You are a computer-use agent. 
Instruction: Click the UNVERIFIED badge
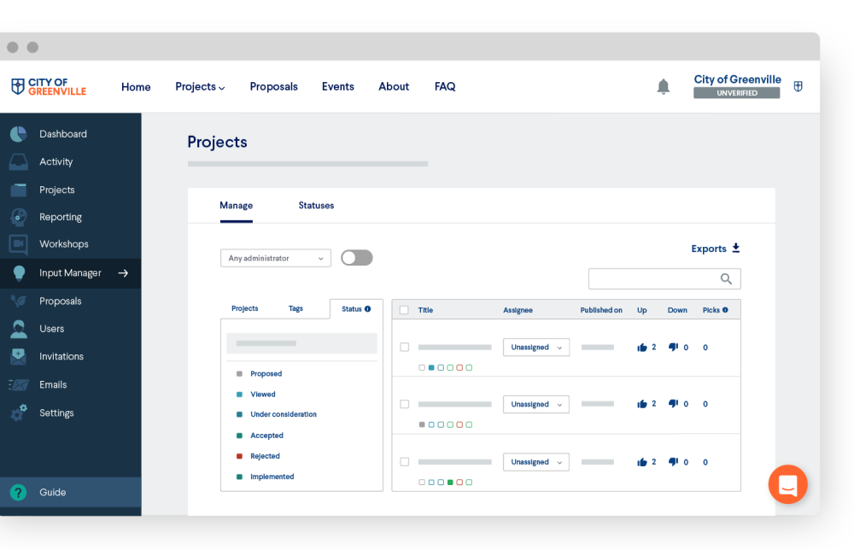coord(736,93)
